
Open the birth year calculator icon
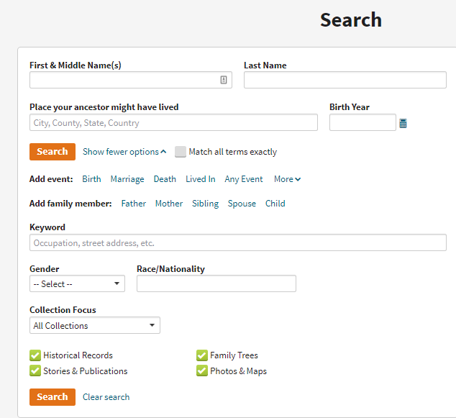point(403,124)
